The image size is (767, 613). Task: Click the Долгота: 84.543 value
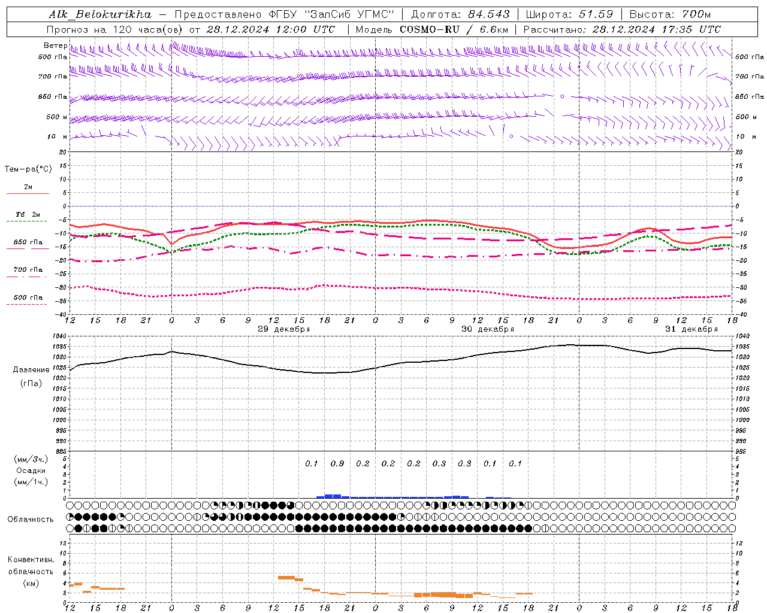coord(460,14)
